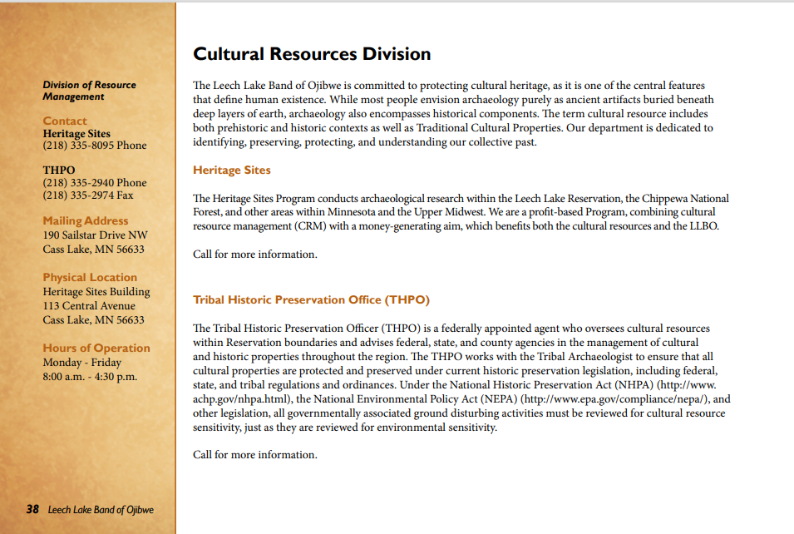Click page number 38 in the footer
Screen dimensions: 794x534
(32, 509)
